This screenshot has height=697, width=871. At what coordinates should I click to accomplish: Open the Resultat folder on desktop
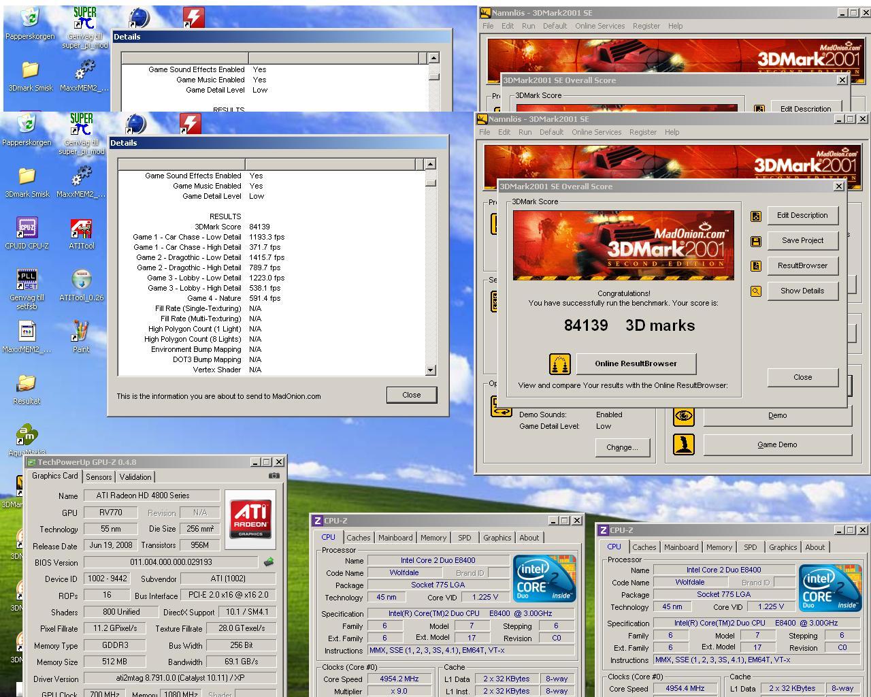pos(27,389)
